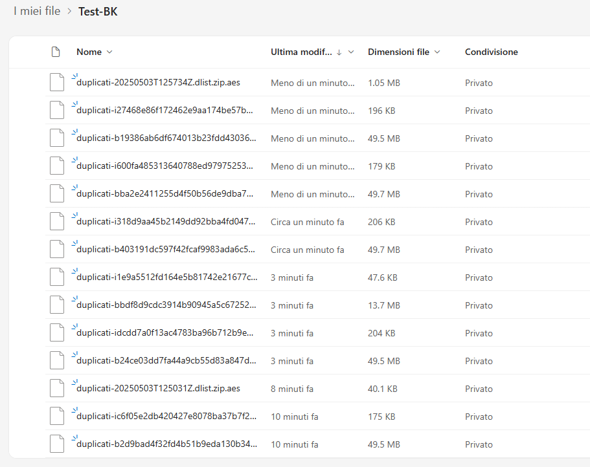590x467 pixels.
Task: Click the Condivisione column header
Action: tap(492, 52)
